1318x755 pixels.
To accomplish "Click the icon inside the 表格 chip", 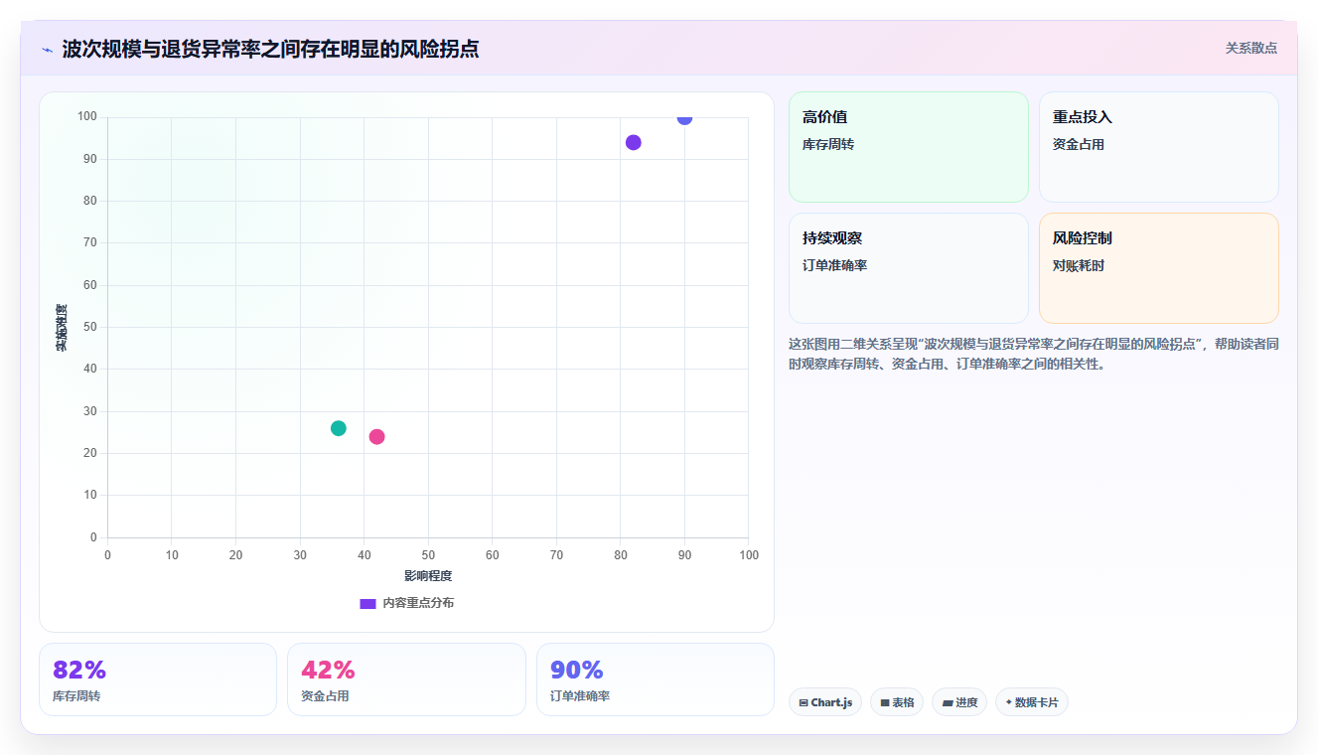I will point(885,702).
